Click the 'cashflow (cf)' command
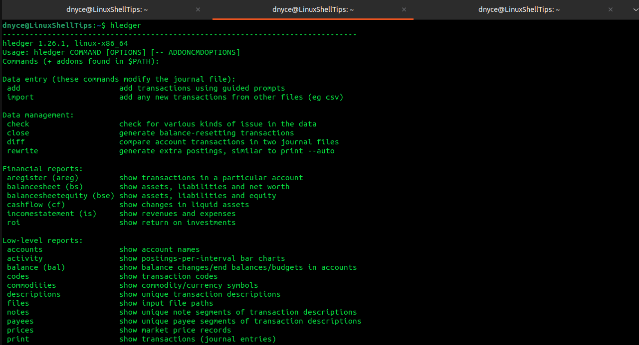 tap(36, 205)
